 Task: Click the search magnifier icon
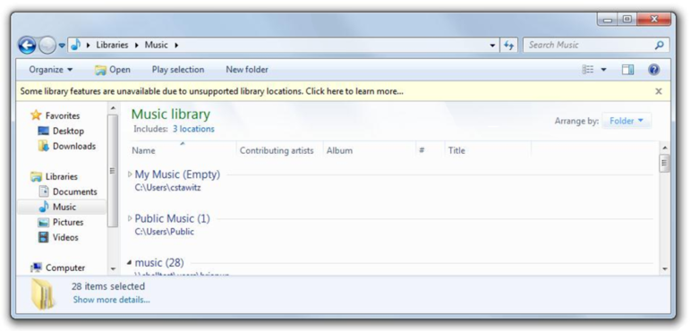click(659, 45)
